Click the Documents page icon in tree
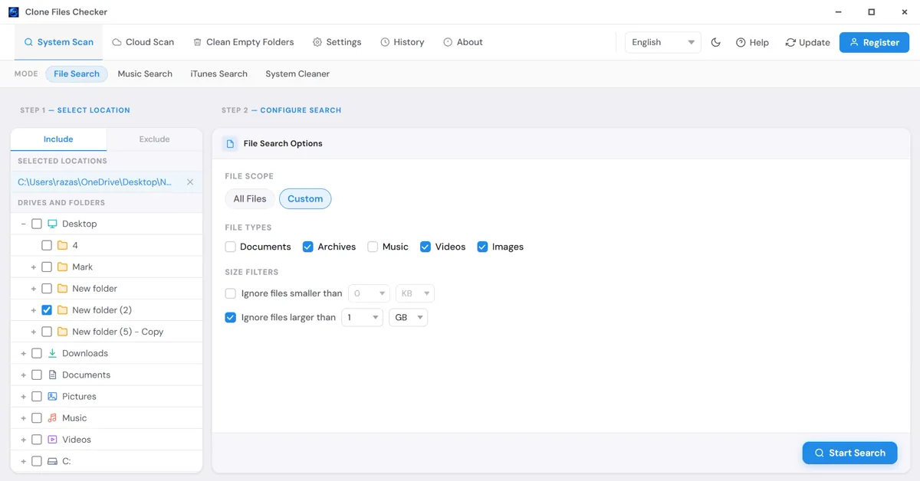This screenshot has width=920, height=481. pyautogui.click(x=52, y=375)
